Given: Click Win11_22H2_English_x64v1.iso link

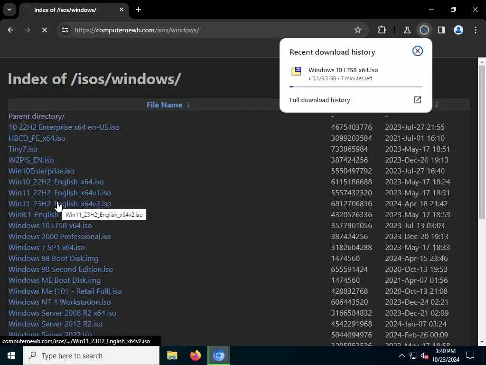Looking at the screenshot, I should point(60,193).
